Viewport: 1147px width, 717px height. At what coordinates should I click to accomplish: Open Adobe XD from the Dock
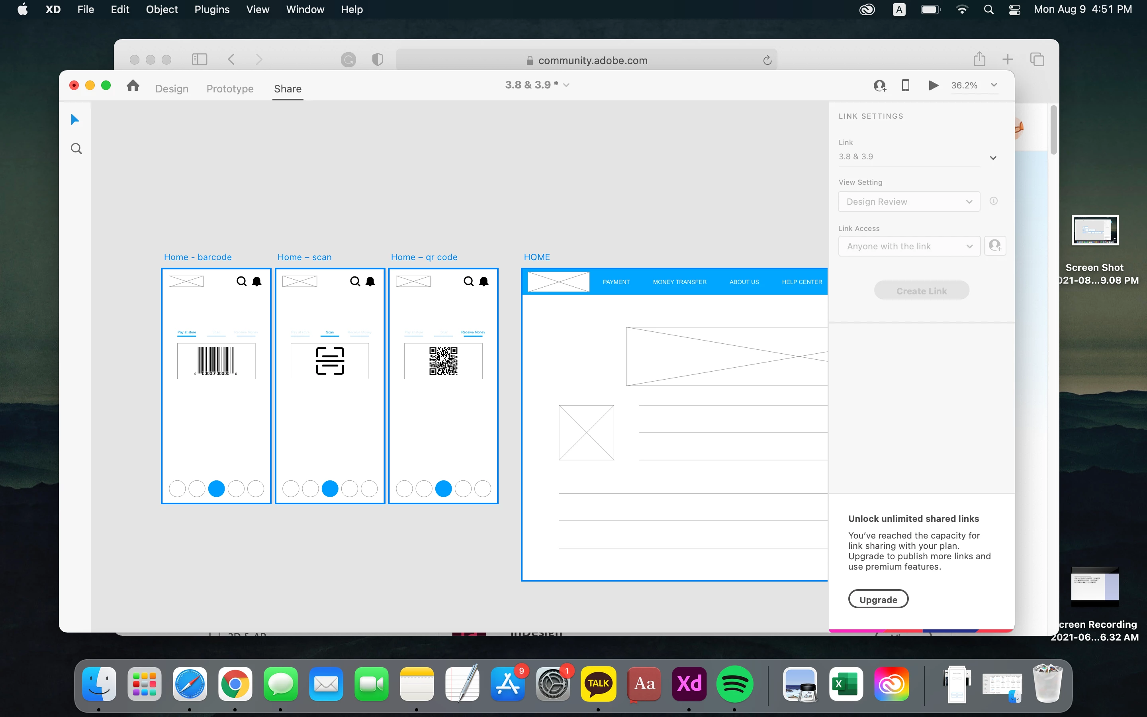tap(689, 684)
